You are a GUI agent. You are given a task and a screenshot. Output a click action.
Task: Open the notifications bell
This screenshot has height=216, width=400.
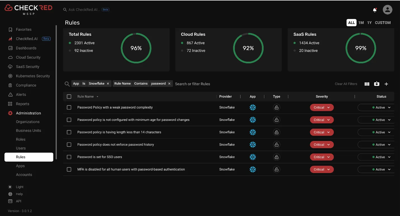point(375,10)
